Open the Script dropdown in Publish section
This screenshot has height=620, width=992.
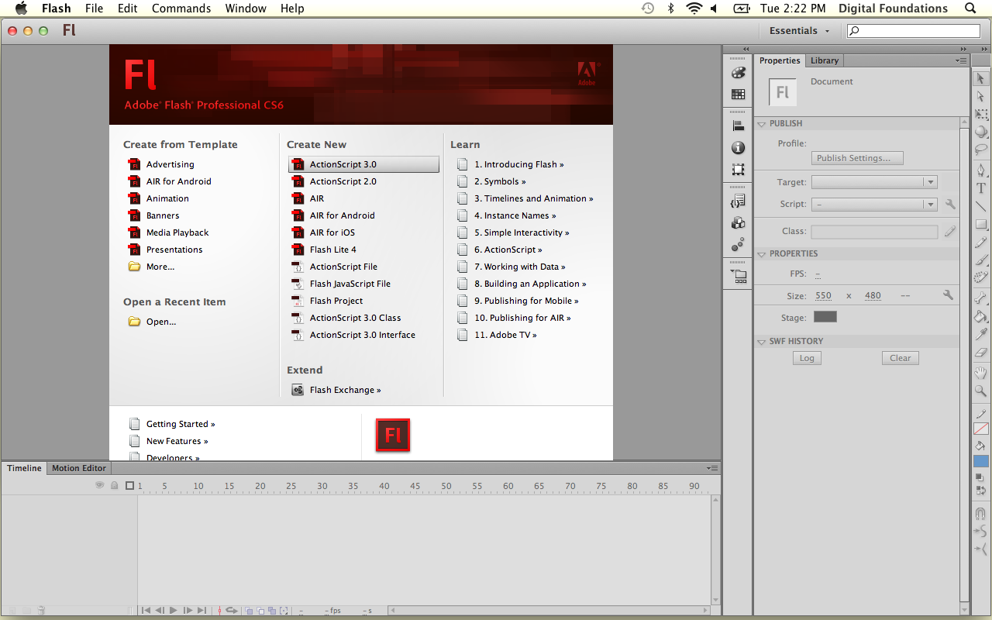874,205
